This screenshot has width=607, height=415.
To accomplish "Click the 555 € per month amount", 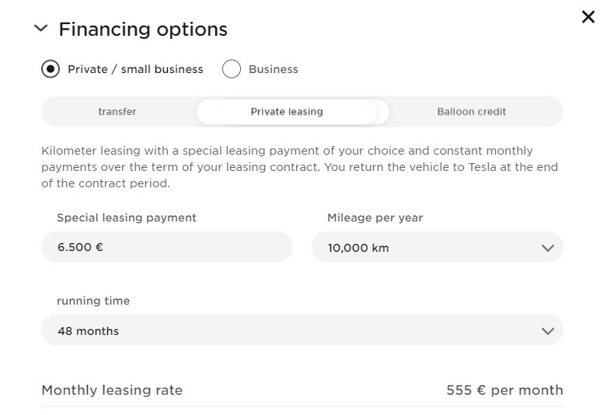I will point(504,390).
